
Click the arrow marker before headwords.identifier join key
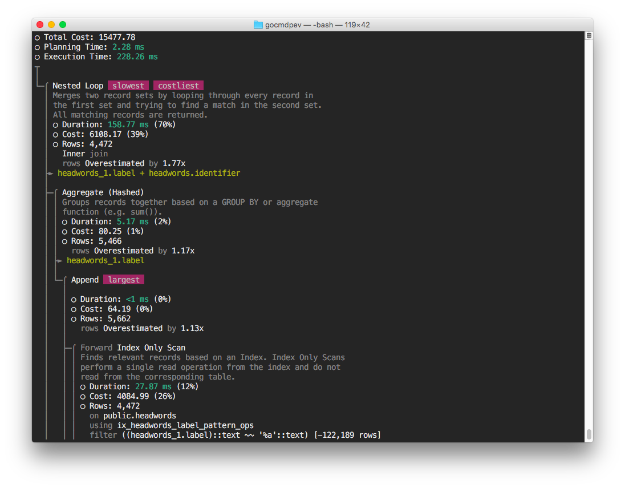[x=51, y=173]
